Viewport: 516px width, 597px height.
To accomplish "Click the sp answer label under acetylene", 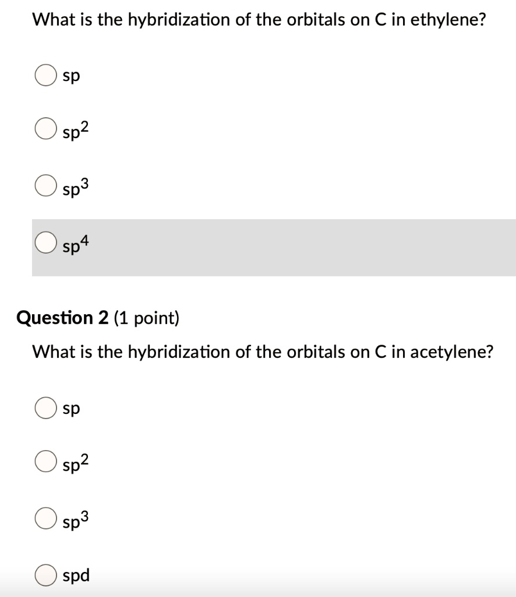I will click(x=71, y=409).
